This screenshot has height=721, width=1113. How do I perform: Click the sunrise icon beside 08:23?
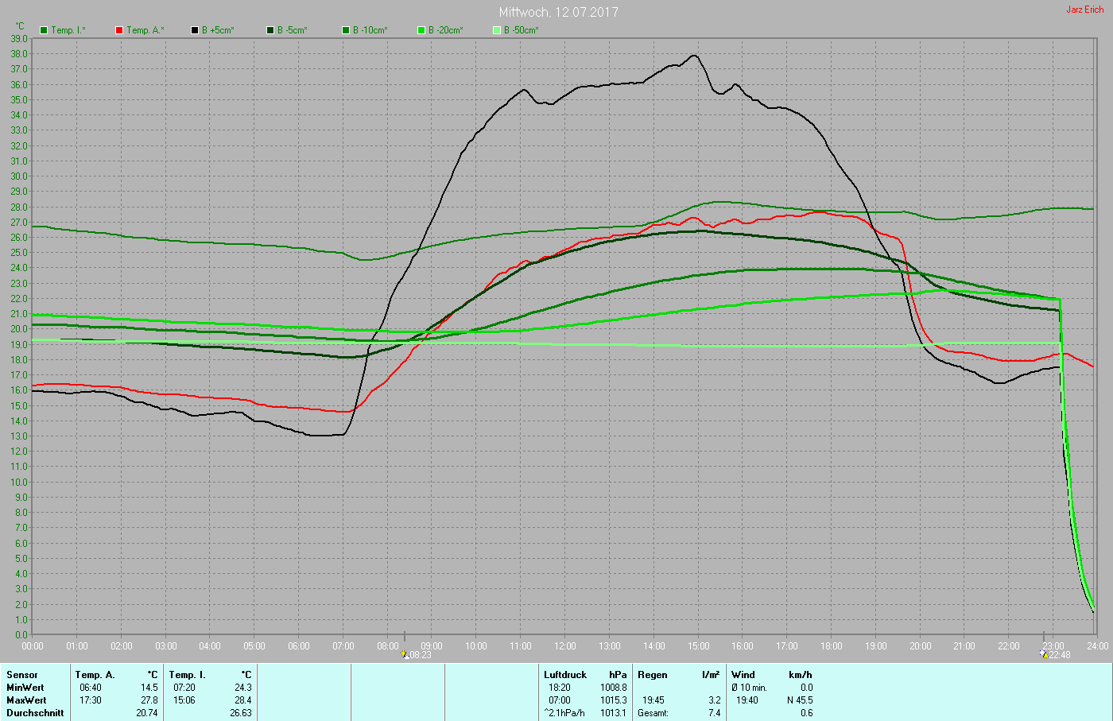tap(406, 655)
